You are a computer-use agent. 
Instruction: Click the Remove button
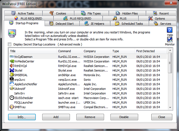coord(90,117)
